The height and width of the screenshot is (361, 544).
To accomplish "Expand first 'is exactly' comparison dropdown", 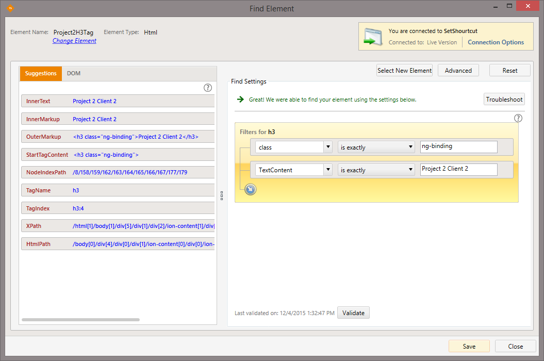I will click(410, 147).
